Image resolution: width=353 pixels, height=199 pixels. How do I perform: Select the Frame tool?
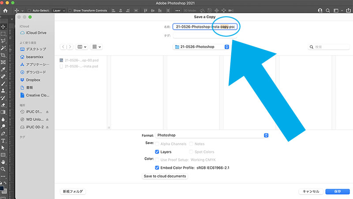pyautogui.click(x=3, y=62)
